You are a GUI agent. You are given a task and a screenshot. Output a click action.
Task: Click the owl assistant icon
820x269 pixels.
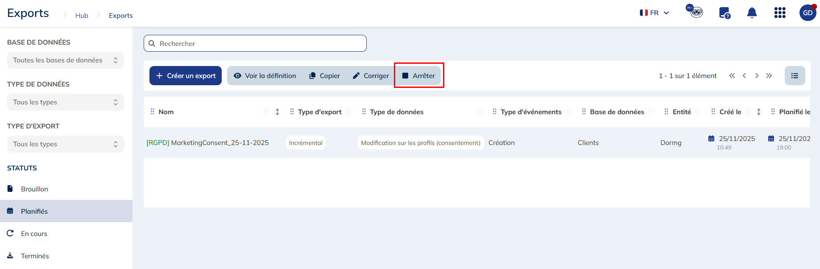pyautogui.click(x=695, y=11)
